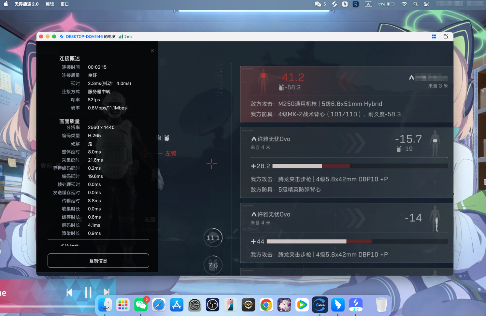Open App Store from the Dock
The image size is (486, 316).
[177, 305]
